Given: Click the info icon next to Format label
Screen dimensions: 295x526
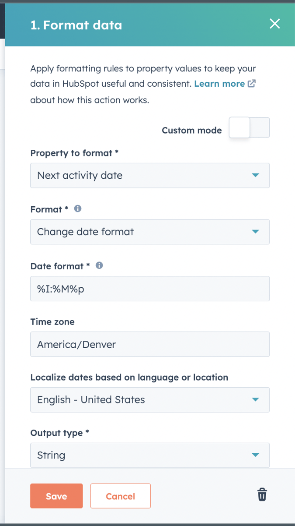Looking at the screenshot, I should 78,209.
